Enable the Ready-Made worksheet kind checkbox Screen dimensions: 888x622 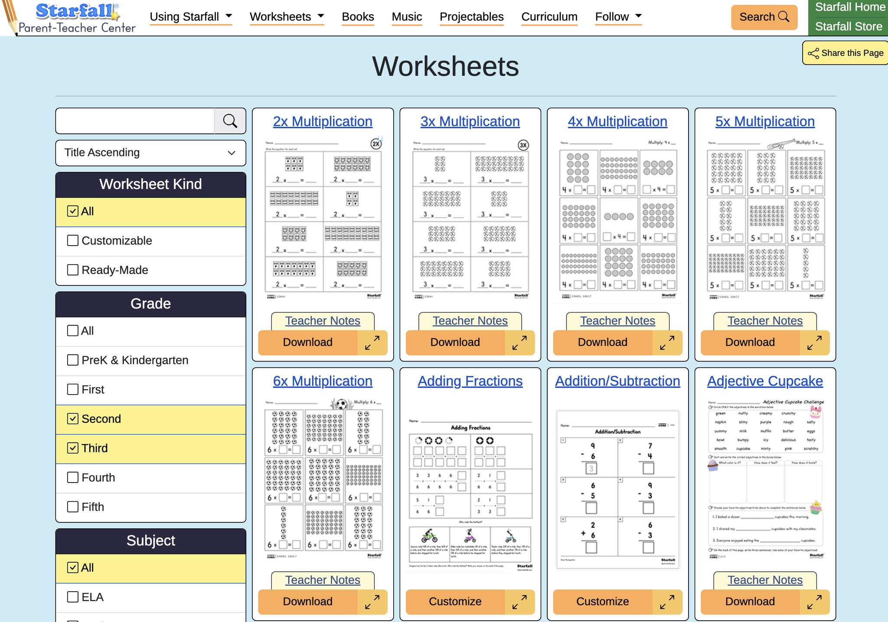tap(73, 270)
